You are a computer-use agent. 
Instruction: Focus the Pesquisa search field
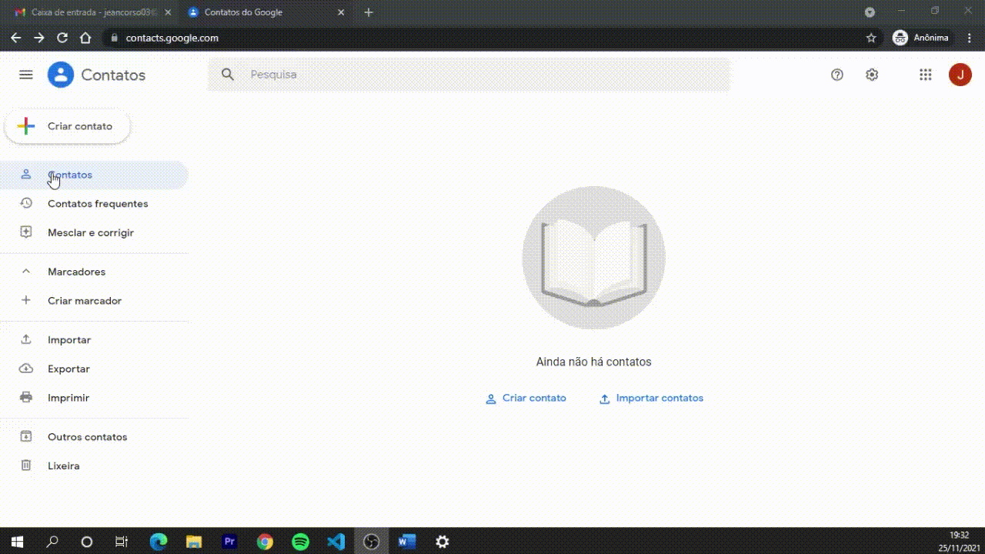point(469,75)
